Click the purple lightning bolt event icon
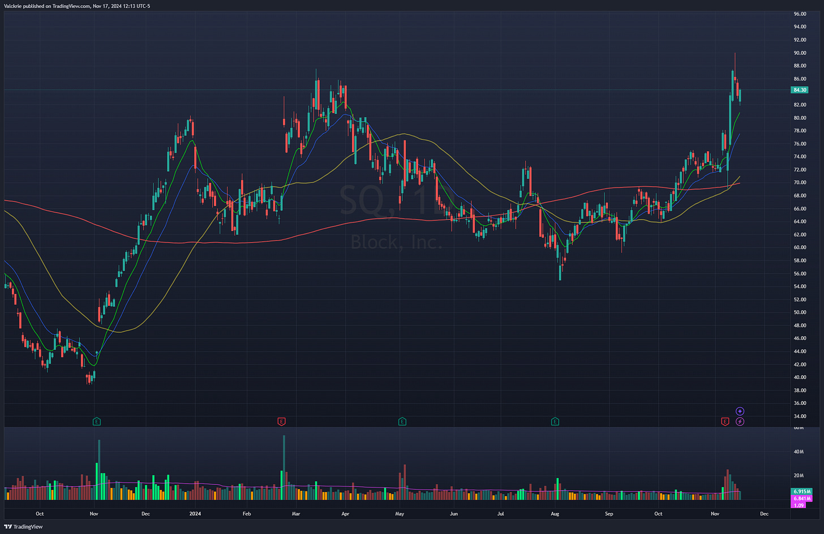824x534 pixels. [740, 421]
